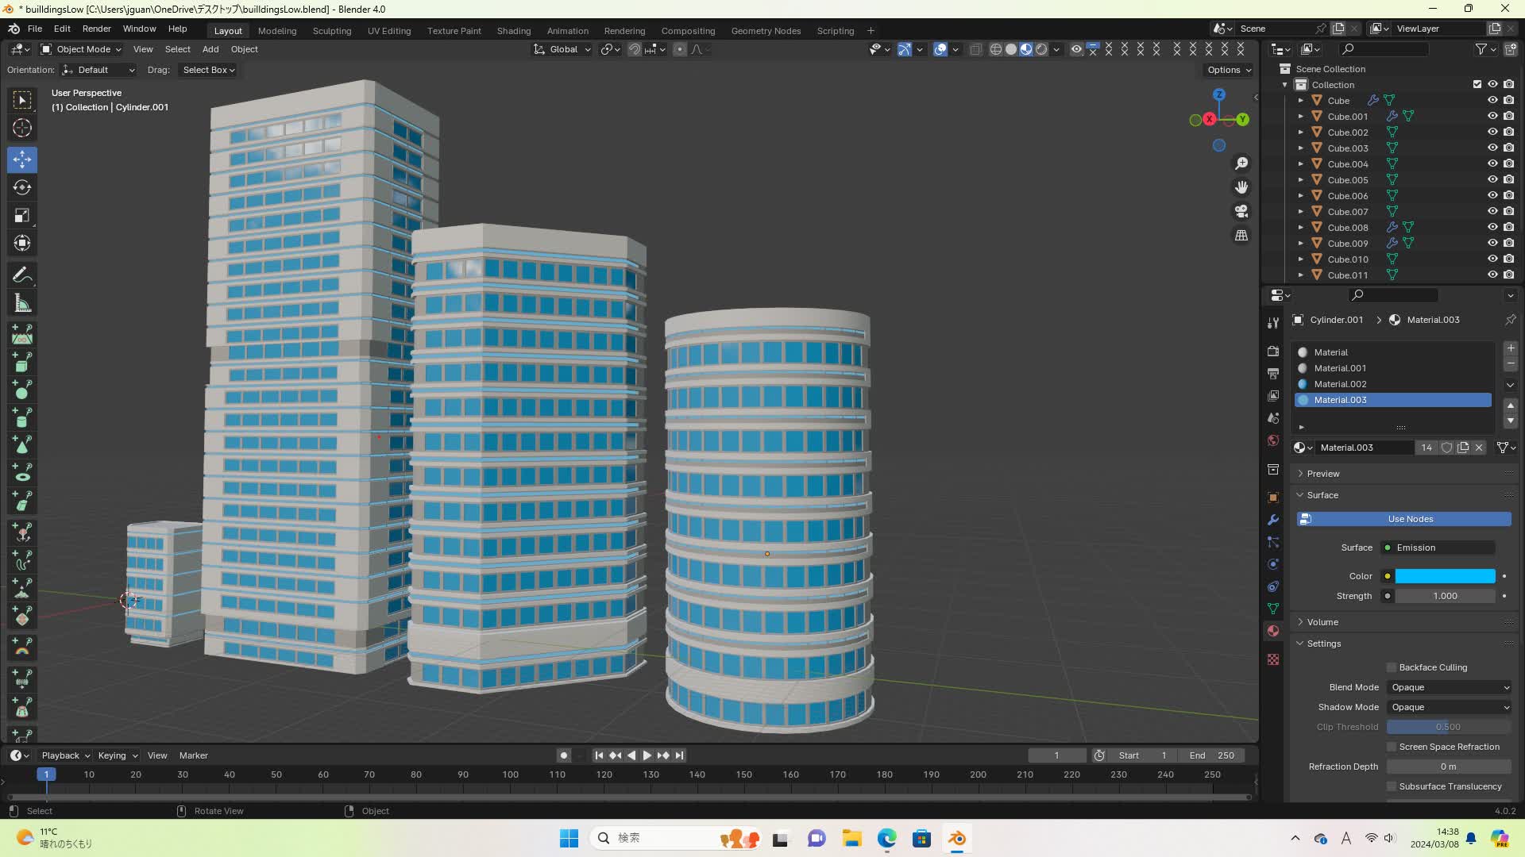The height and width of the screenshot is (857, 1525).
Task: Open the Blend Mode dropdown
Action: [1450, 687]
